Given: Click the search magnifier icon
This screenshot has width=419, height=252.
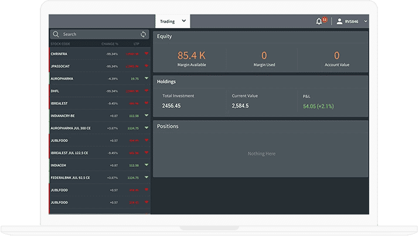Looking at the screenshot, I should click(x=56, y=35).
